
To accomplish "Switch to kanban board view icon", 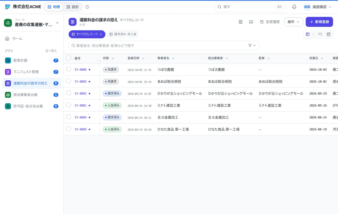I will tap(320, 34).
